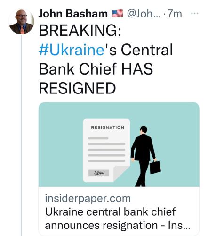Click the "announces resignation - Ins..." card text
Image resolution: width=208 pixels, height=236 pixels.
tap(118, 225)
